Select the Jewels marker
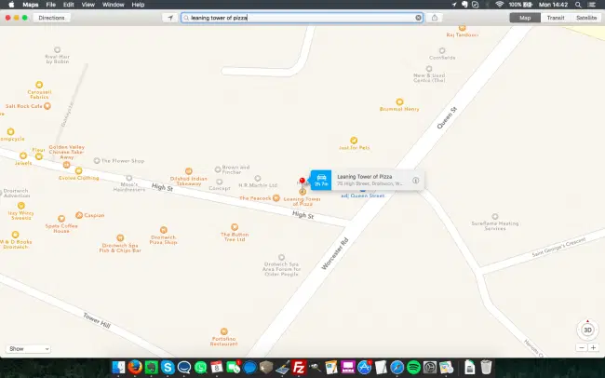 [23, 155]
